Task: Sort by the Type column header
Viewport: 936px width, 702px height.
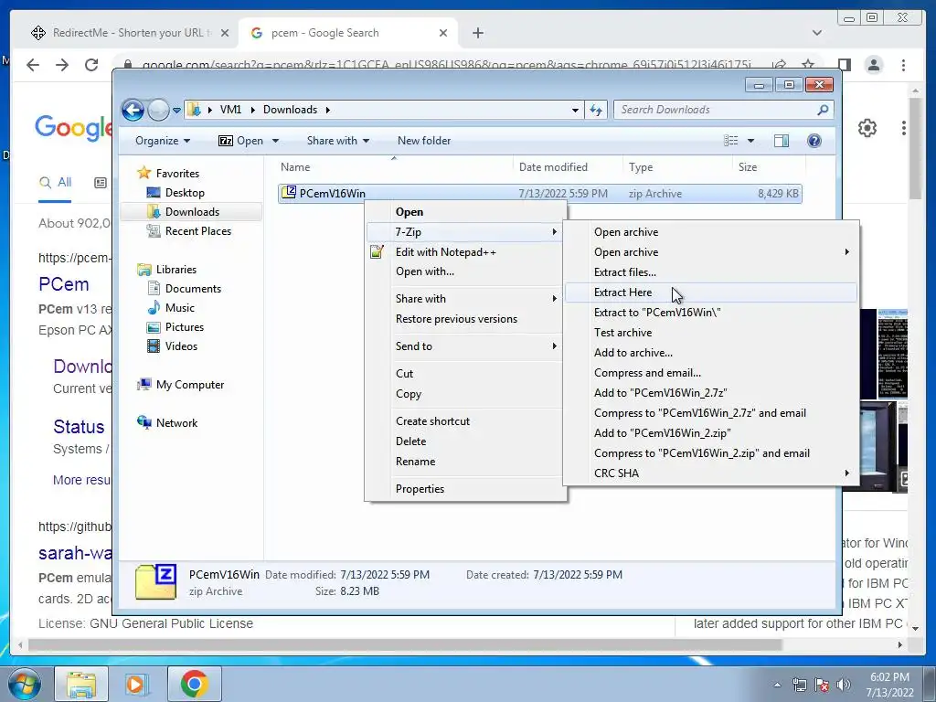Action: [x=677, y=167]
